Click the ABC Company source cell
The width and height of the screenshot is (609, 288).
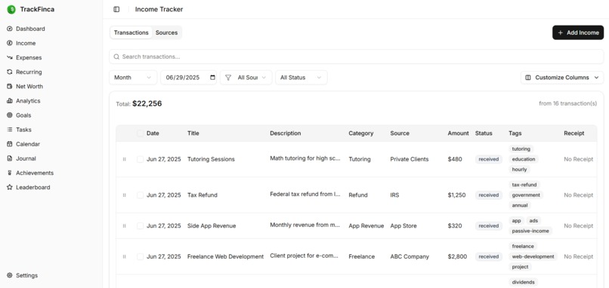(410, 256)
